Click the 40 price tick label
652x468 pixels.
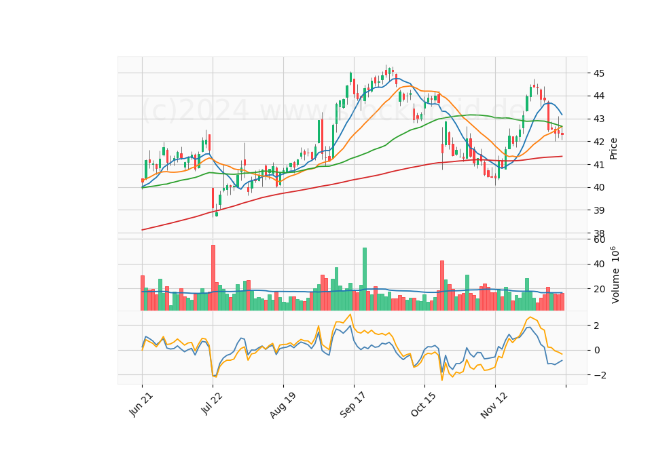(599, 188)
